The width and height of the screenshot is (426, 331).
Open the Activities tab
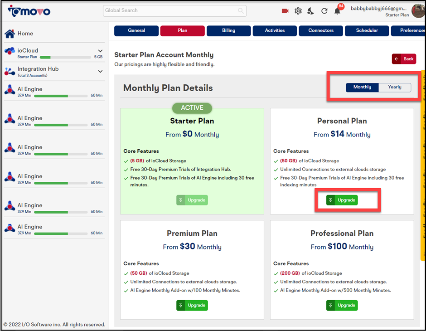tap(275, 31)
